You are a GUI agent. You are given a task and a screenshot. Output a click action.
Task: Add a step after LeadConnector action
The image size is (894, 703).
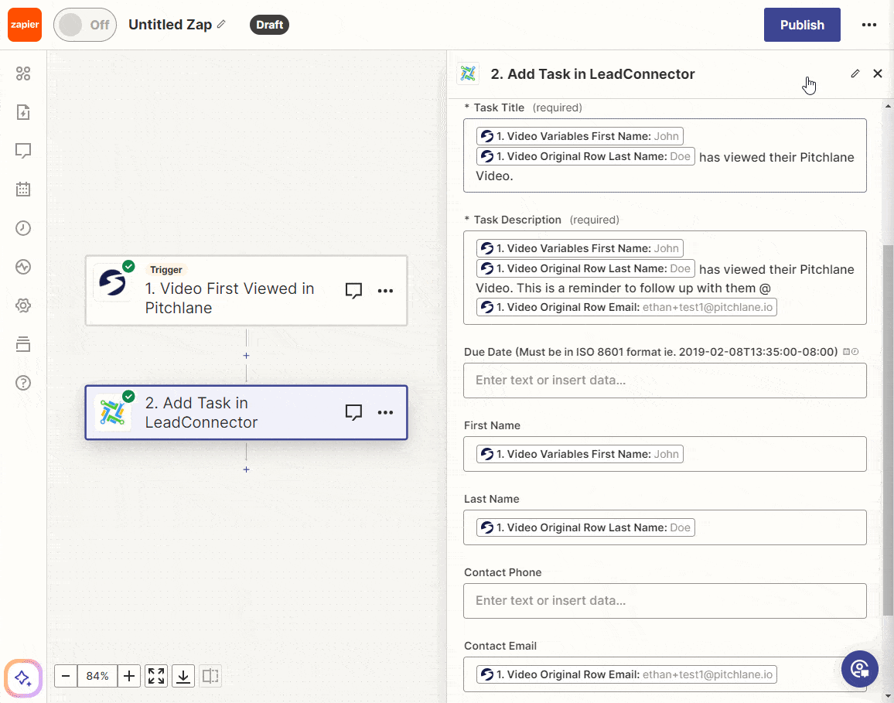click(x=246, y=469)
